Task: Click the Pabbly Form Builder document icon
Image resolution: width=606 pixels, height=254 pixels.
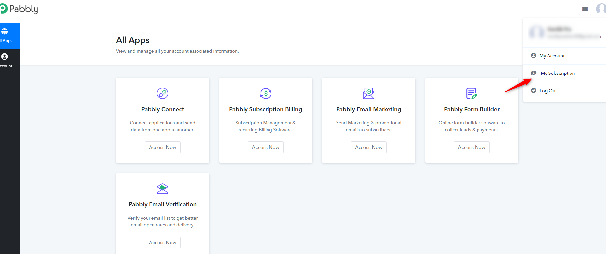Action: [x=472, y=94]
